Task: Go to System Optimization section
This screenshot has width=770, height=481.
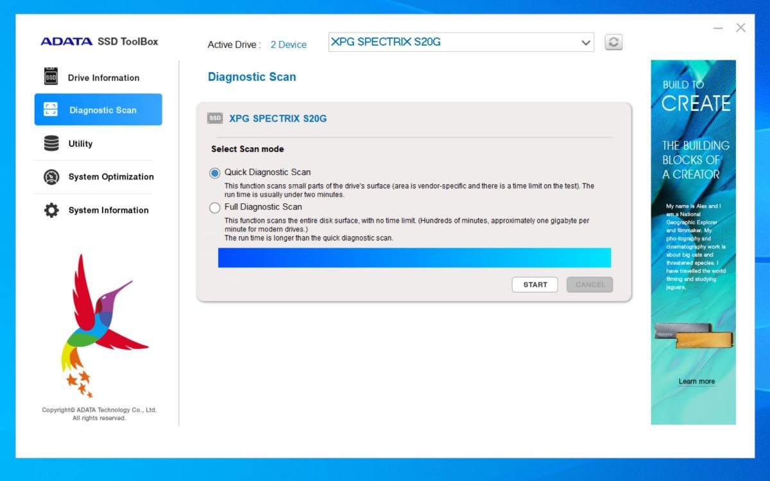Action: pos(98,177)
